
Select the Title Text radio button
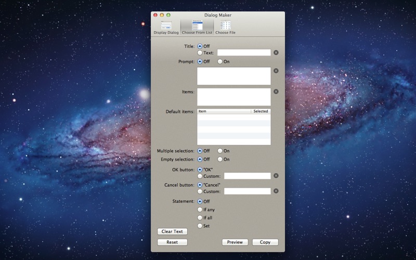point(200,53)
